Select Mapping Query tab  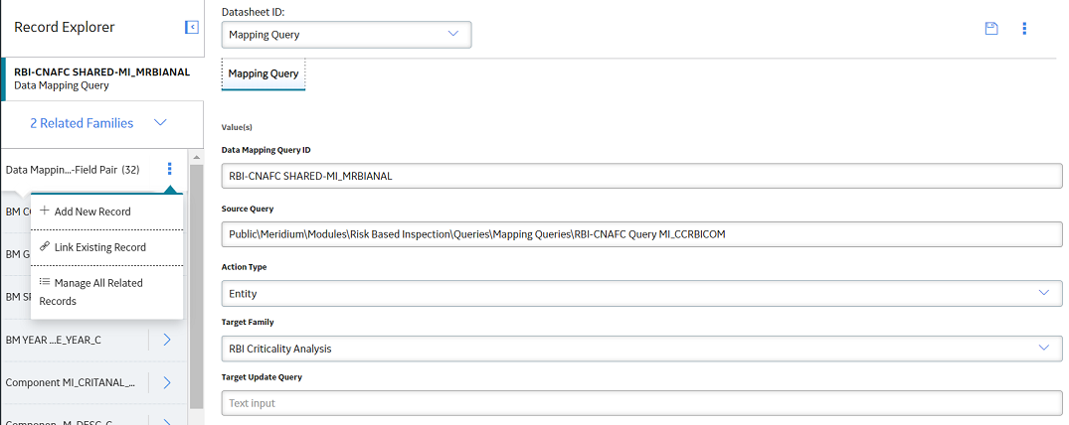[x=264, y=73]
